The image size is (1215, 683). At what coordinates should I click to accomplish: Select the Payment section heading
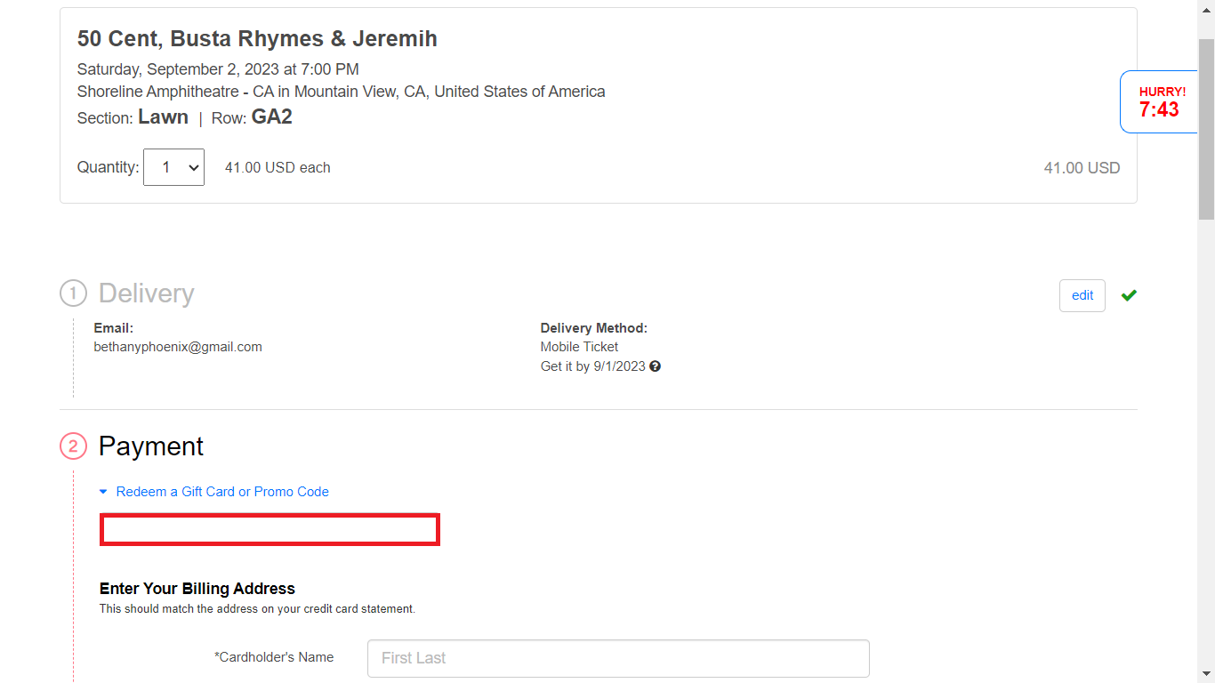tap(151, 446)
